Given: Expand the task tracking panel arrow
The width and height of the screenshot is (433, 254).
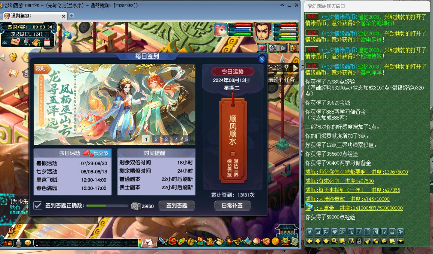Looking at the screenshot, I should (x=296, y=68).
